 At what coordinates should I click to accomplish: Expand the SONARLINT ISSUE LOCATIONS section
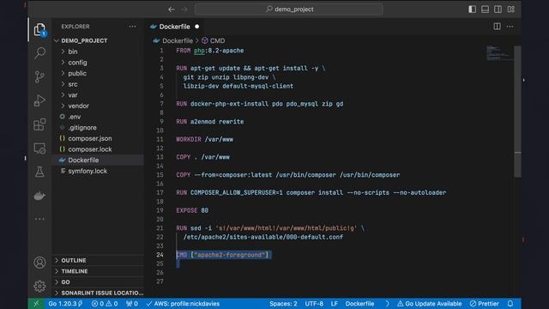click(x=98, y=293)
